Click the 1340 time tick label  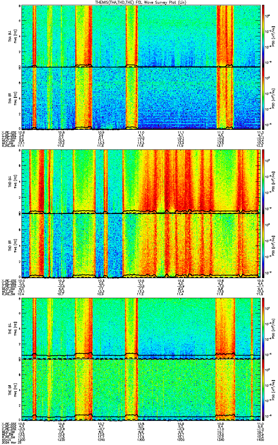[x=220, y=440]
